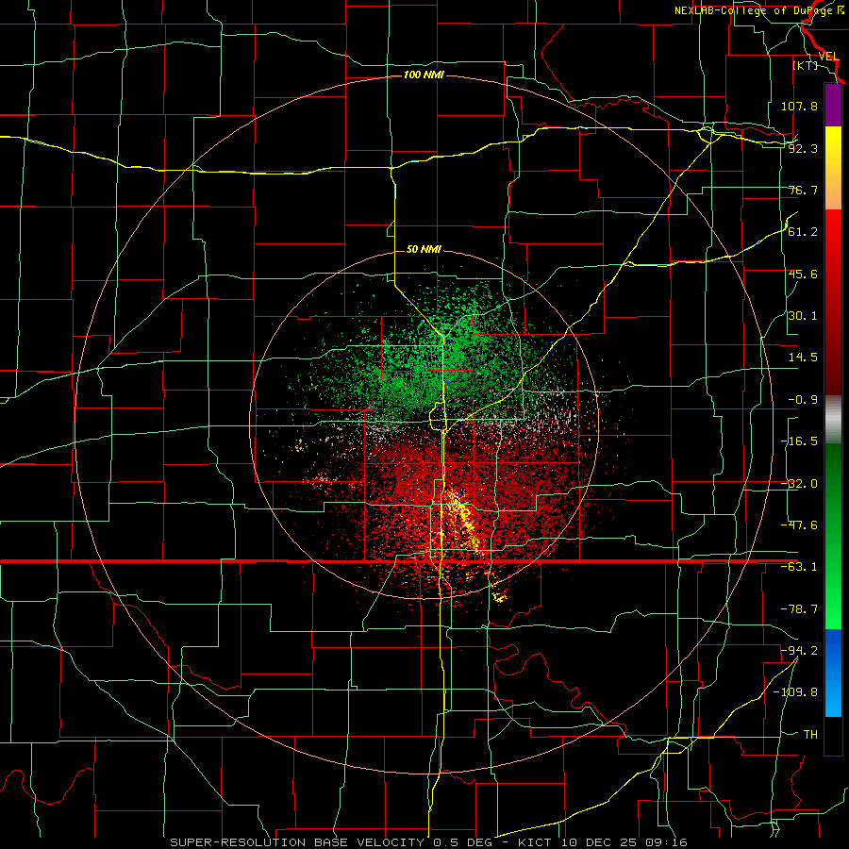
Task: Click the 92.3 velocity scale value
Action: pos(803,148)
